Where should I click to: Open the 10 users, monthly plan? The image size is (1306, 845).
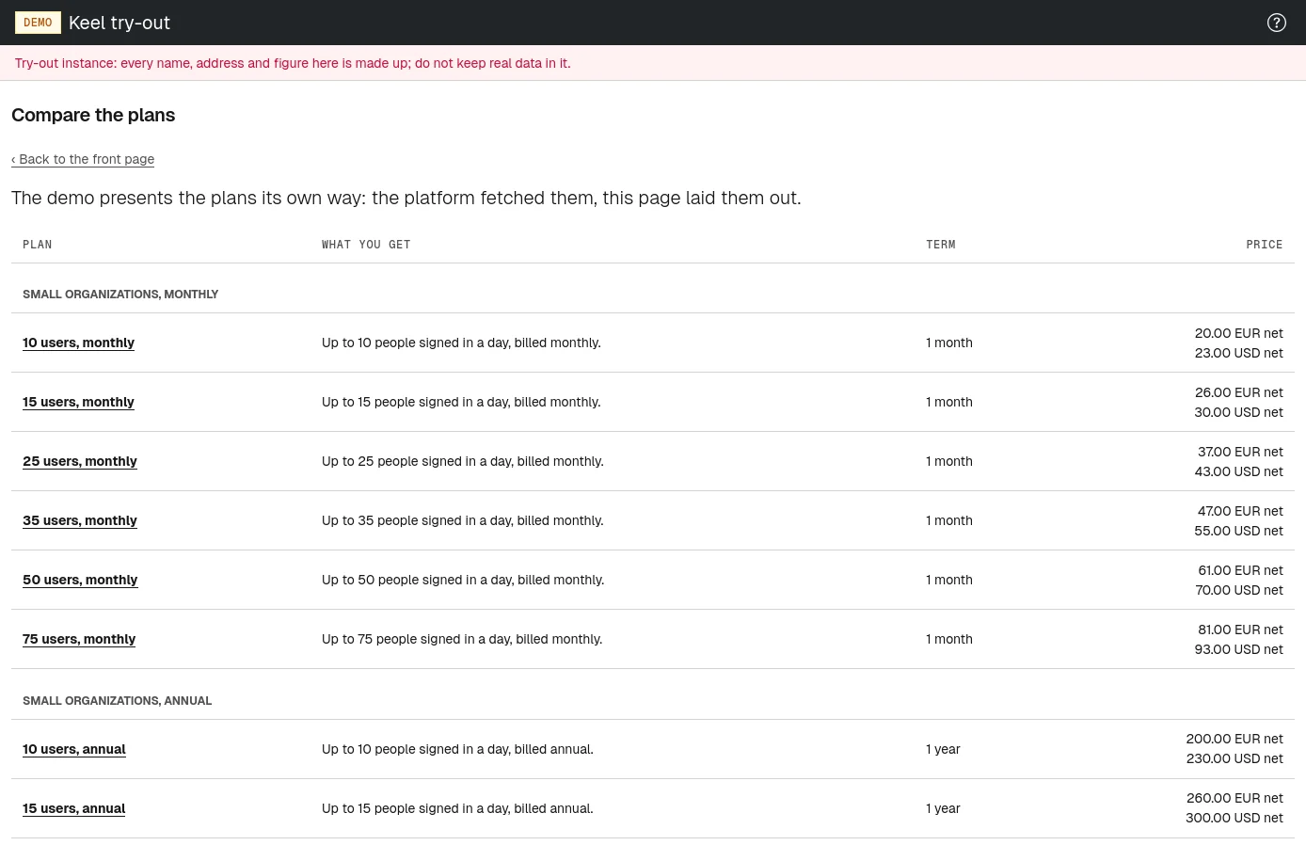point(78,343)
